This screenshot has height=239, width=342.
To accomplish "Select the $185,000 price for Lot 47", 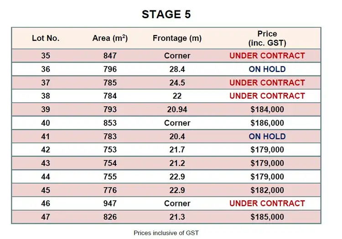I will (267, 217).
